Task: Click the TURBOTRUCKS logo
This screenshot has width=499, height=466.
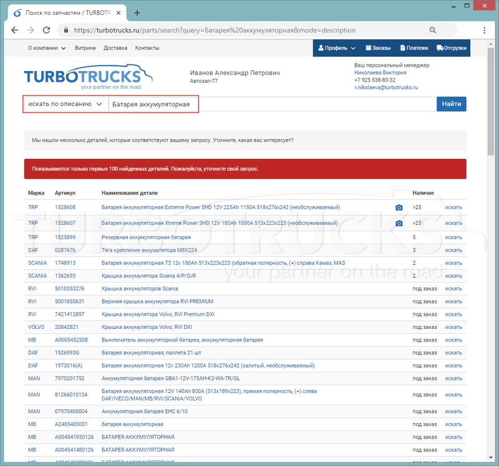Action: point(89,77)
